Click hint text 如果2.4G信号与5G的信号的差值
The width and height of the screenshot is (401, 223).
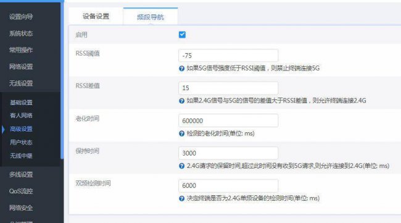click(276, 100)
